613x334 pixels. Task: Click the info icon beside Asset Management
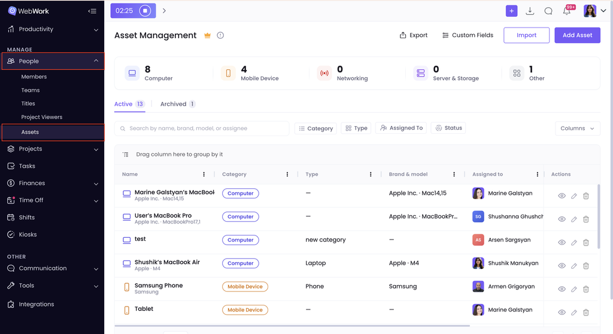[220, 35]
